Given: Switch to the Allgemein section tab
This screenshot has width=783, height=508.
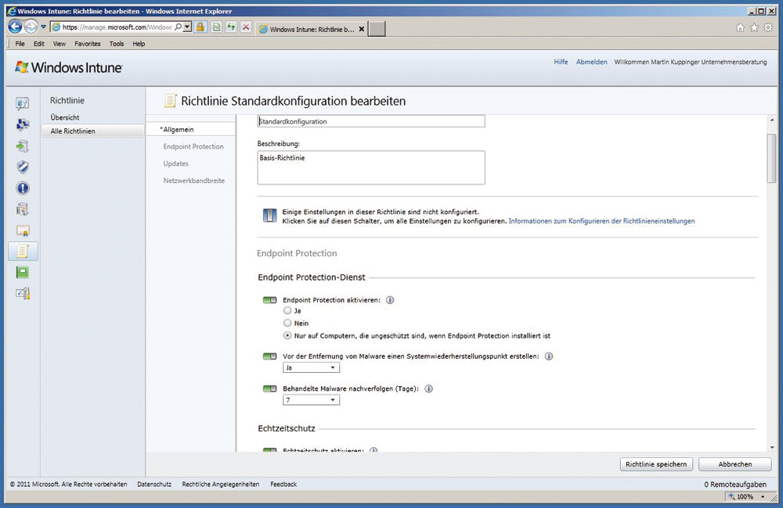Looking at the screenshot, I should tap(190, 129).
